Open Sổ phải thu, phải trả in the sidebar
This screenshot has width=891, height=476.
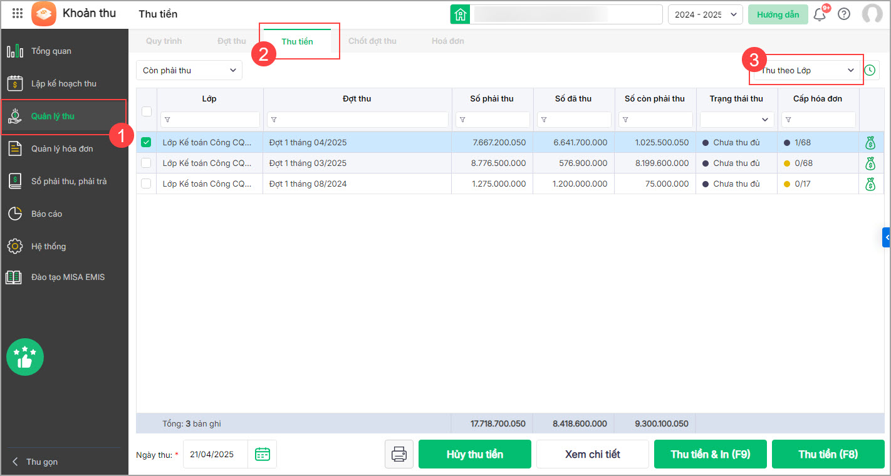click(64, 181)
